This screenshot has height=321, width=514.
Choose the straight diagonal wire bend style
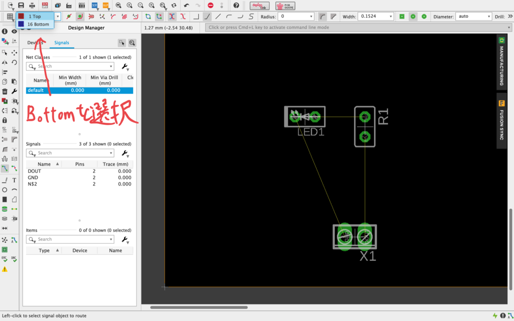tap(218, 17)
